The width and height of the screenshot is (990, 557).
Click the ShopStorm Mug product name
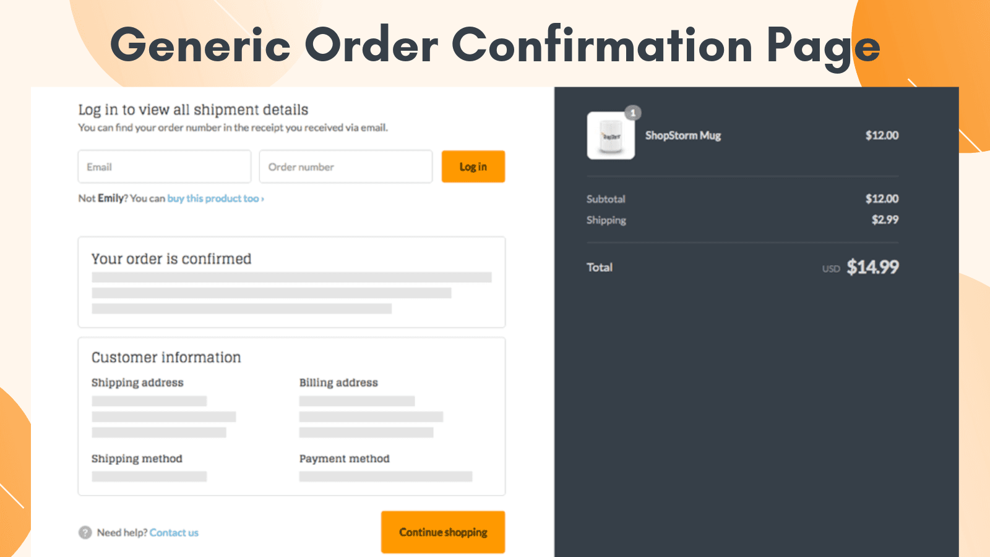coord(683,136)
